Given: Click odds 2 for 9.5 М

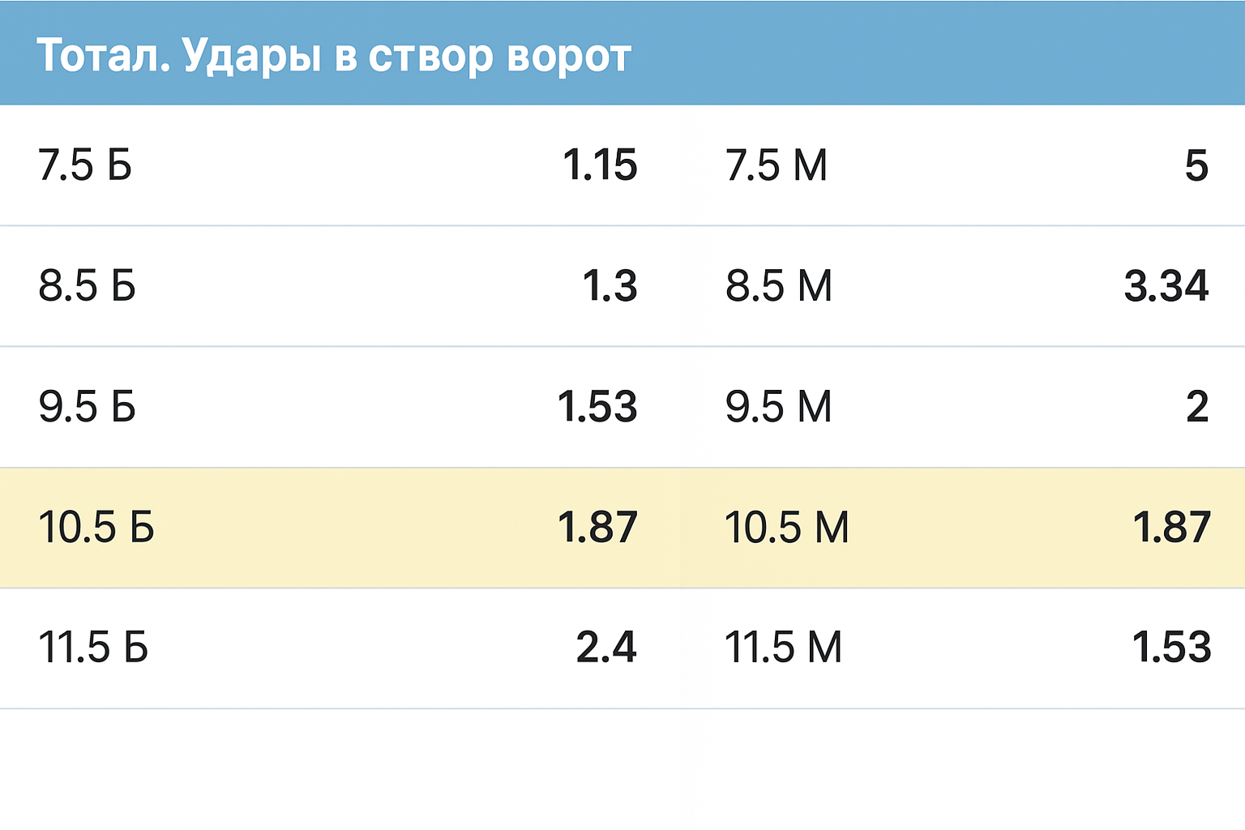Looking at the screenshot, I should coord(1196,406).
